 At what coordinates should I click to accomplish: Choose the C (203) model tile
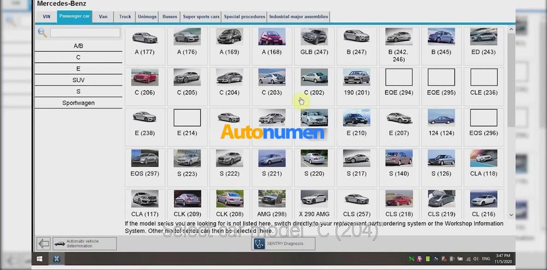(x=272, y=86)
